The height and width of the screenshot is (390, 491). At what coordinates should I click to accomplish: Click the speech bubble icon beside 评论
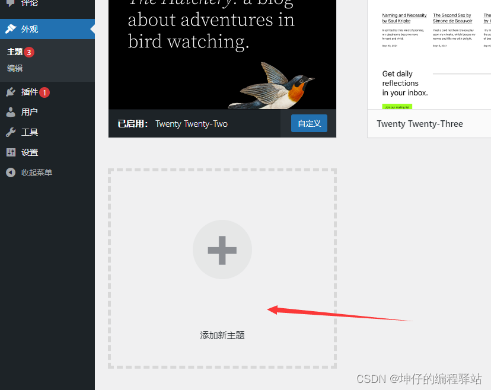pos(11,3)
